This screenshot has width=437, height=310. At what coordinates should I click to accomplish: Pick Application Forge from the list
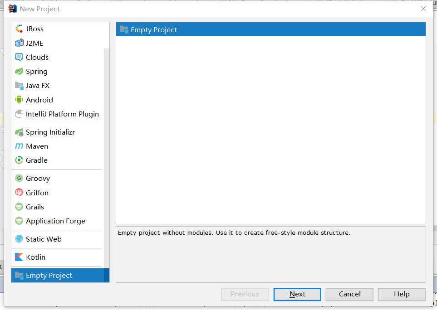pos(55,221)
